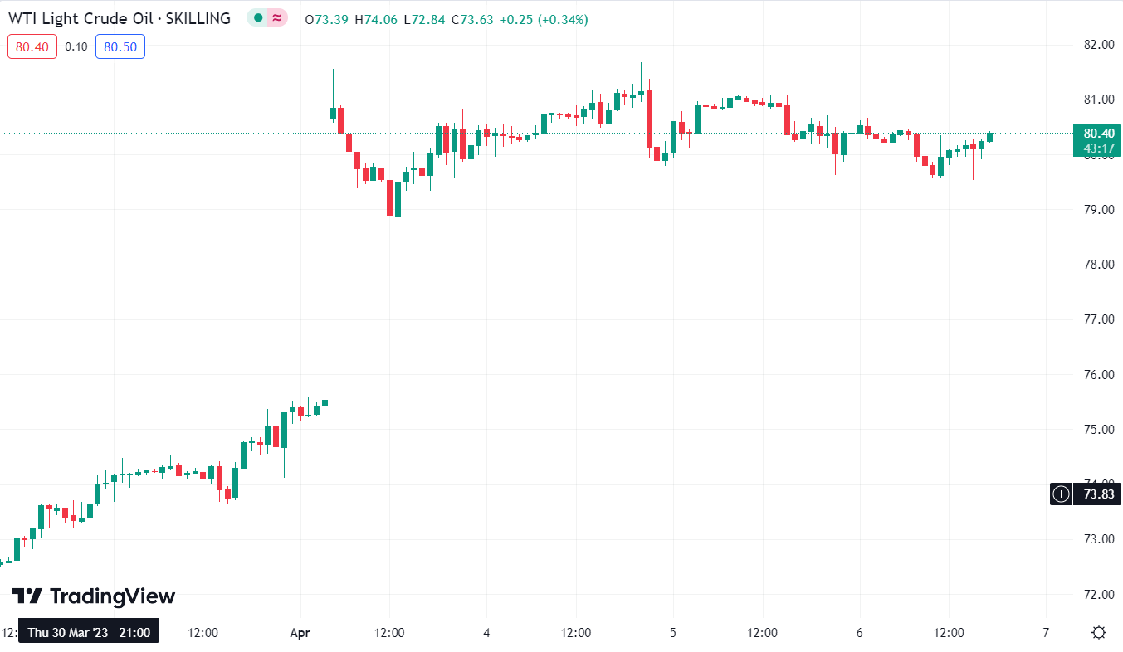Image resolution: width=1123 pixels, height=652 pixels.
Task: Click the Apr label on time axis
Action: [x=300, y=633]
